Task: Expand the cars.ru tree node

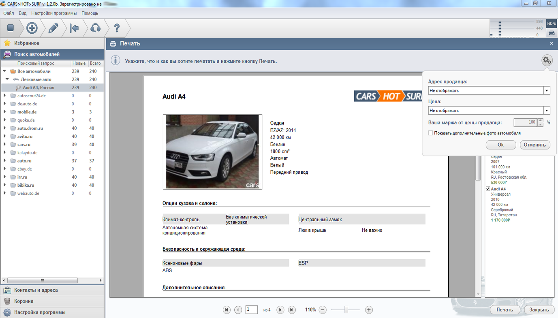Action: 4,144
